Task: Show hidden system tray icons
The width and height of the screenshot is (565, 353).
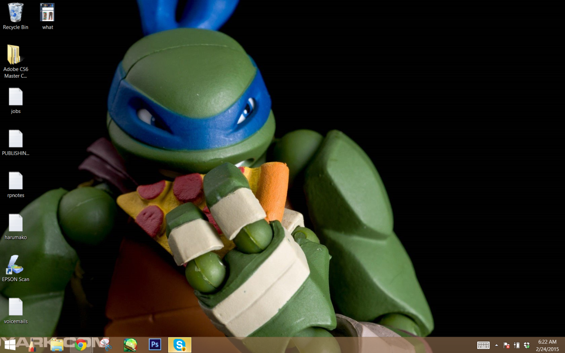Action: 497,345
